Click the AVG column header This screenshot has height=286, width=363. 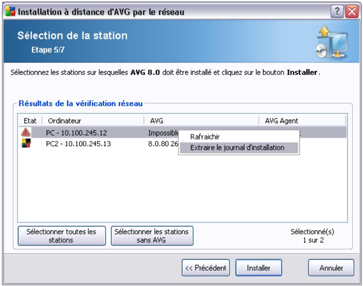pyautogui.click(x=201, y=121)
